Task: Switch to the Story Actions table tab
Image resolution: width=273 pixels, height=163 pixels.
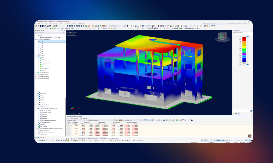Action: point(95,138)
